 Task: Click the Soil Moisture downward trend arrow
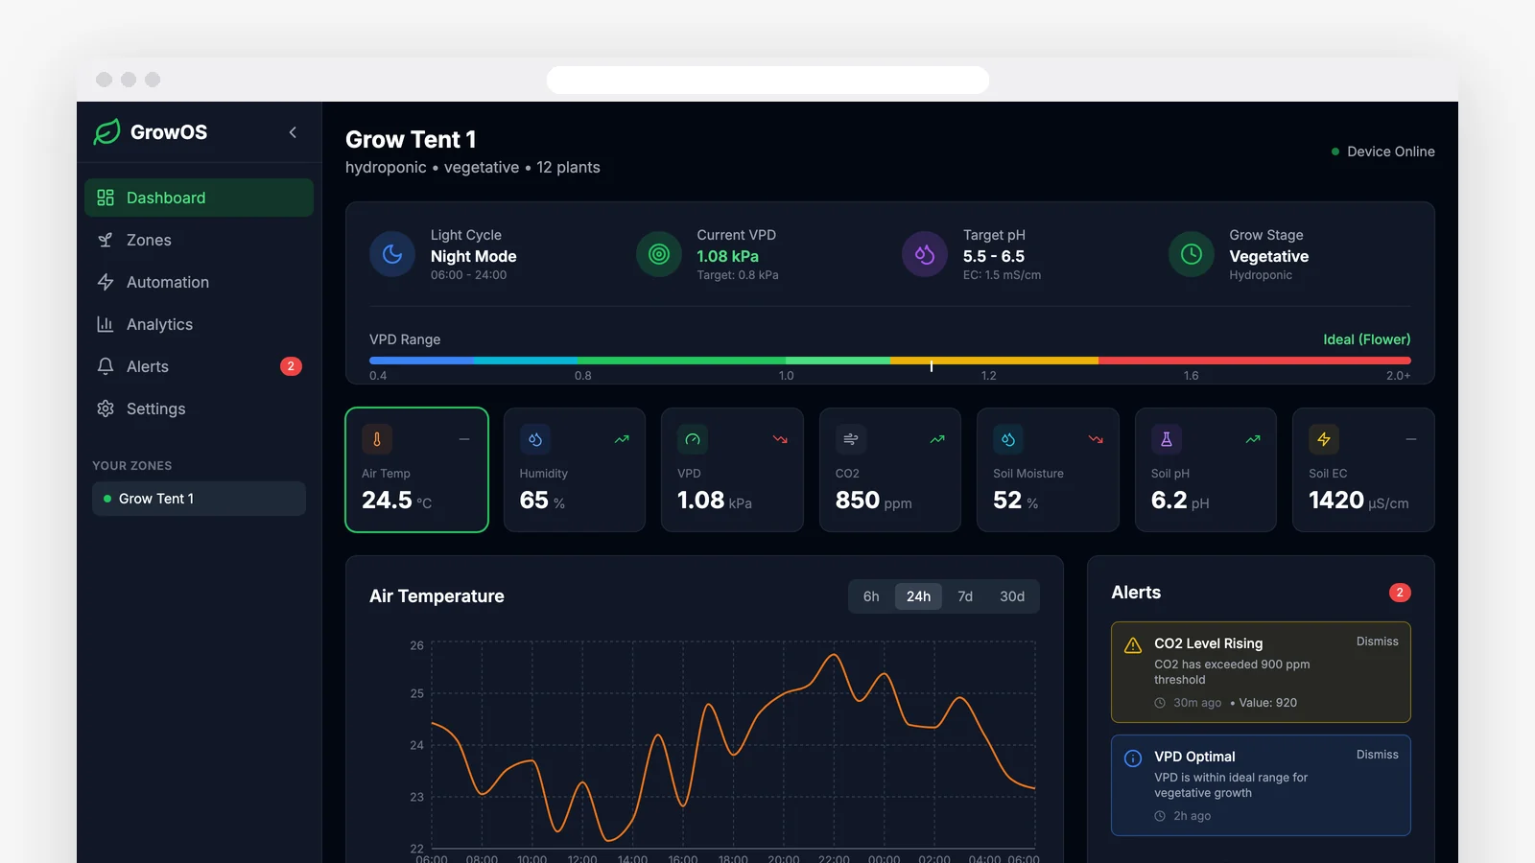coord(1096,439)
